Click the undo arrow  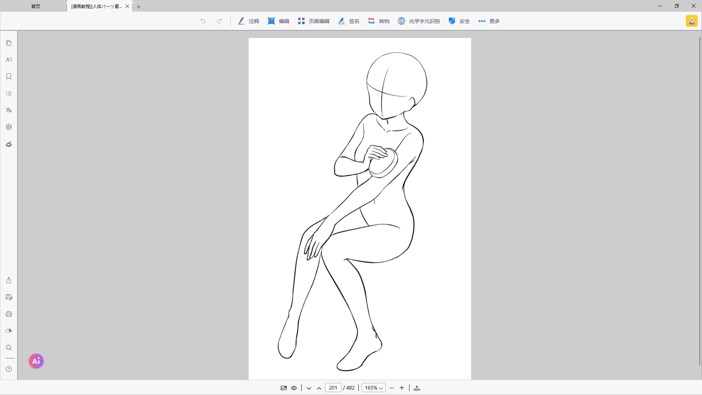click(203, 21)
